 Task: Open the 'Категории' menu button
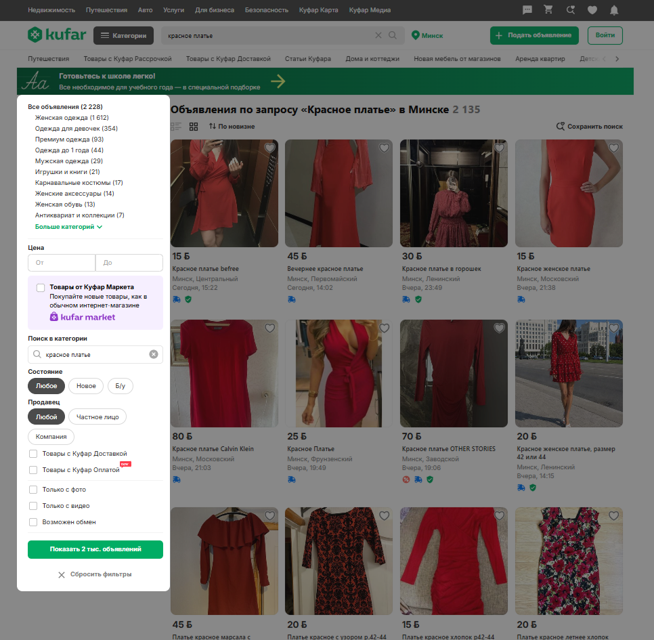pyautogui.click(x=123, y=35)
